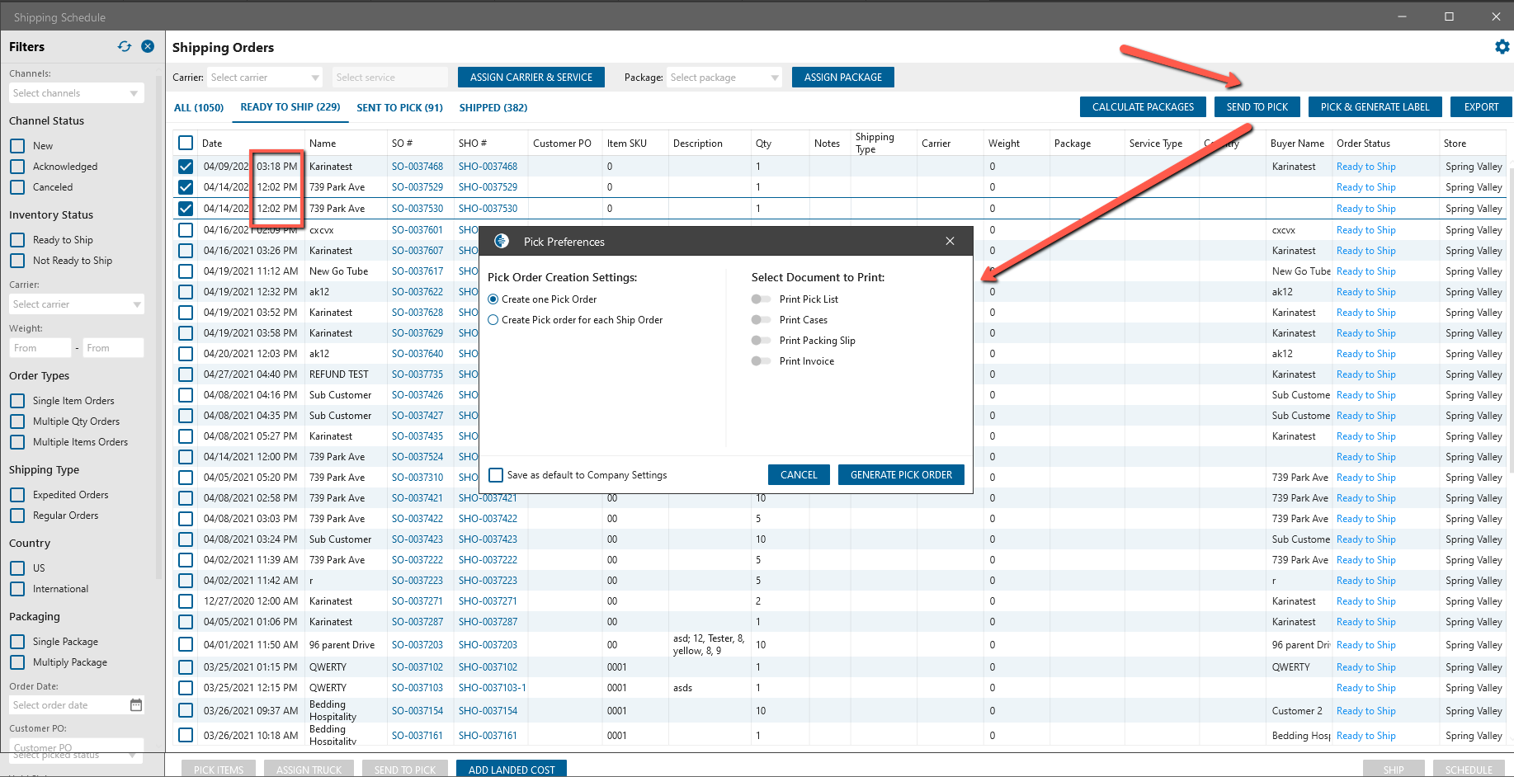Screen dimensions: 1514x777
Task: Open the Select service dropdown
Action: 390,78
